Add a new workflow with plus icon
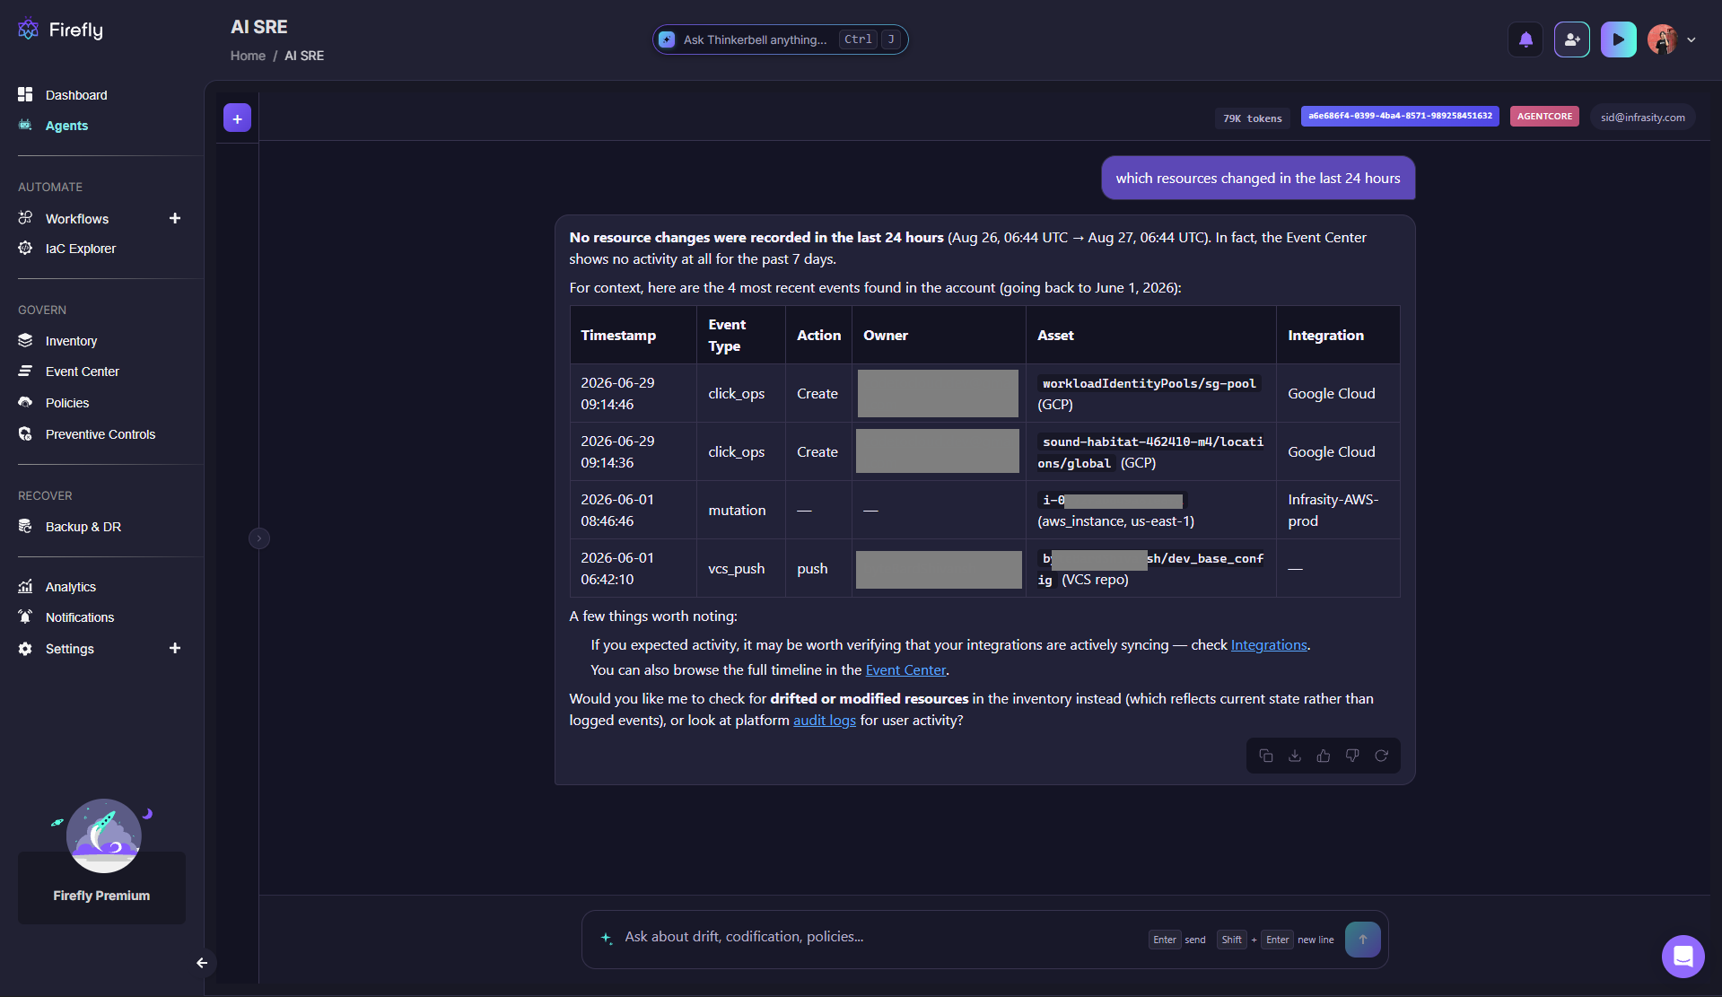Screen dimensions: 1722x997 [x=175, y=218]
